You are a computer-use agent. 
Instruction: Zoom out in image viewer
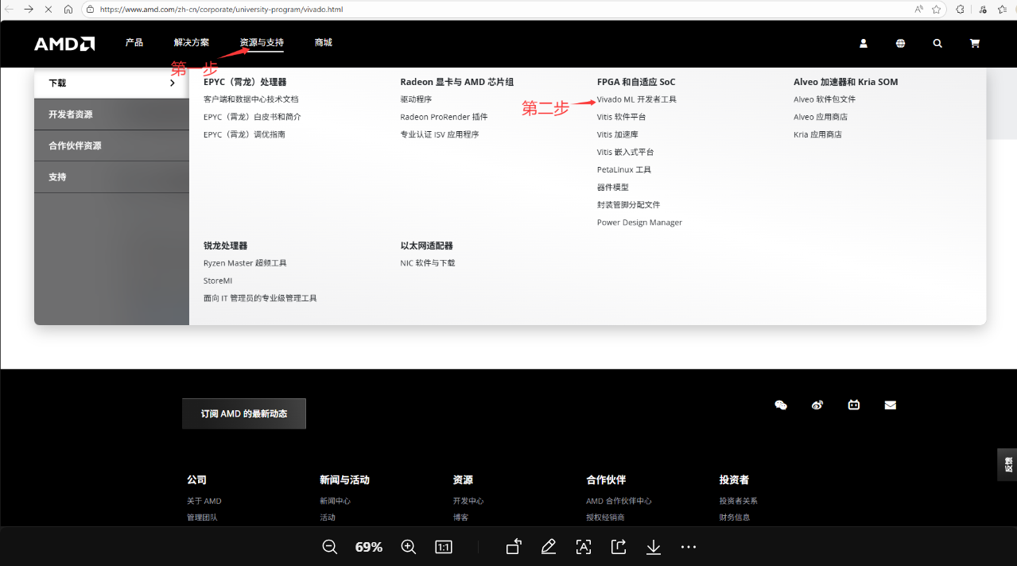[x=330, y=547]
